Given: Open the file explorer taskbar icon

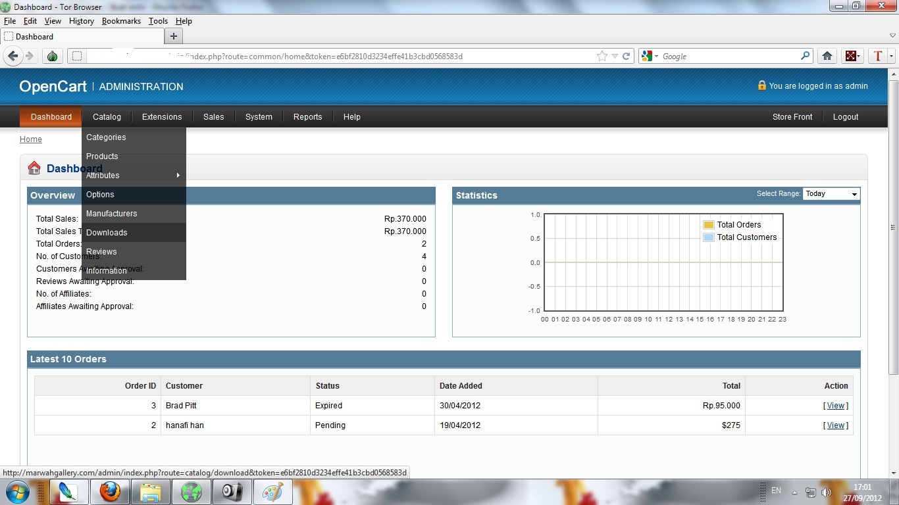Looking at the screenshot, I should tap(151, 492).
